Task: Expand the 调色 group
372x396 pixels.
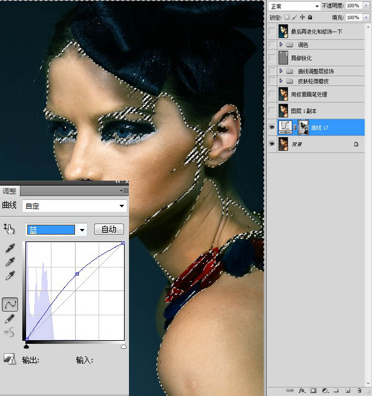Action: click(x=281, y=45)
